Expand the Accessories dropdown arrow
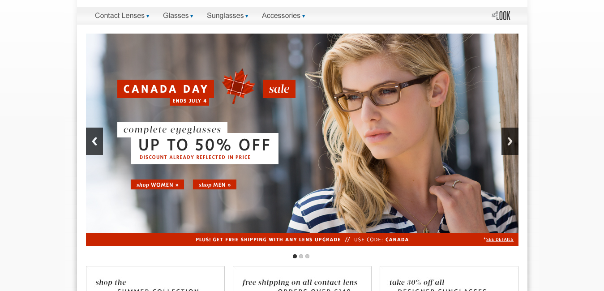This screenshot has height=291, width=604. [304, 16]
